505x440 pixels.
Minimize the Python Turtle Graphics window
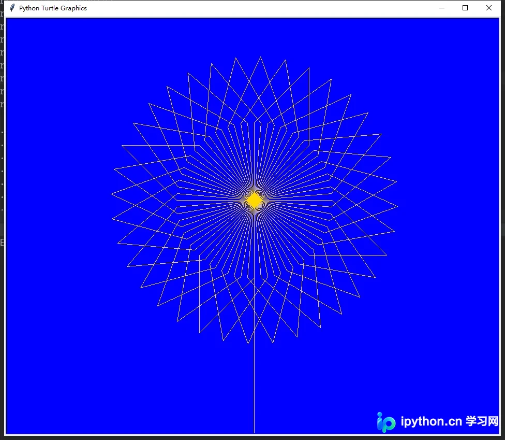[x=442, y=8]
